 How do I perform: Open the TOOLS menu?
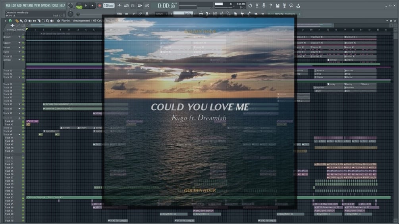tap(55, 5)
